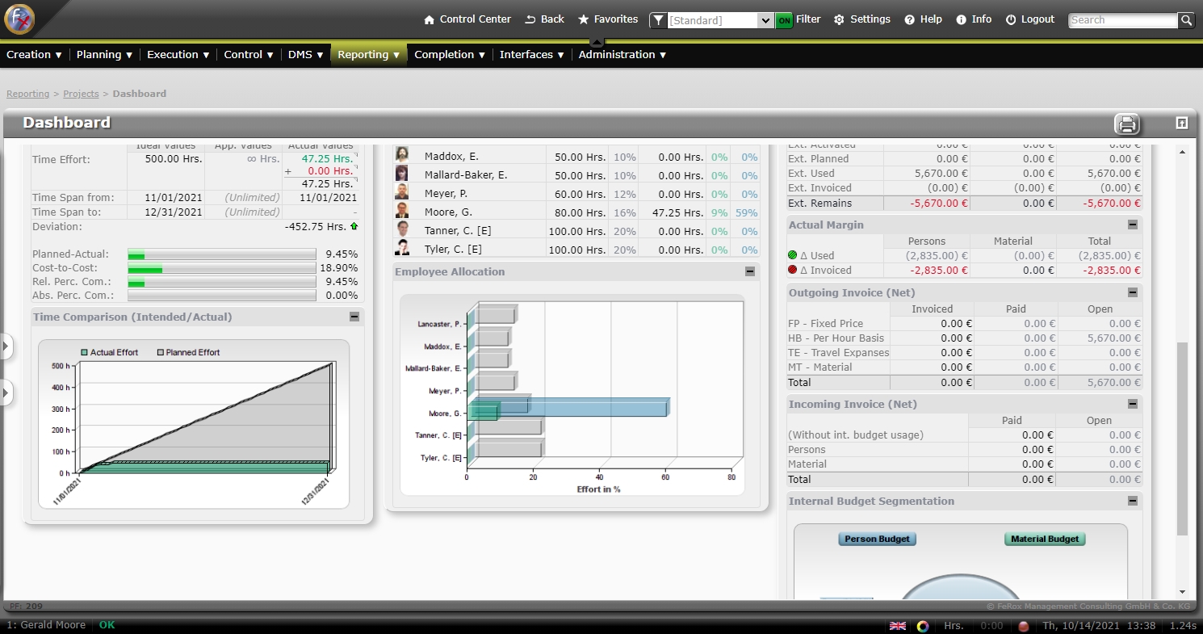Expand the lower left side panel arrow
Viewport: 1203px width, 634px height.
[6, 393]
